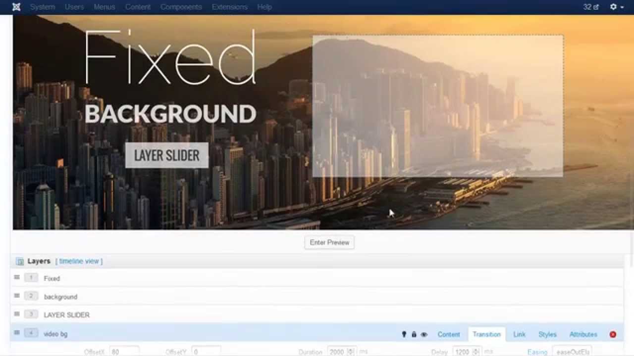Open the Components menu

tap(181, 7)
